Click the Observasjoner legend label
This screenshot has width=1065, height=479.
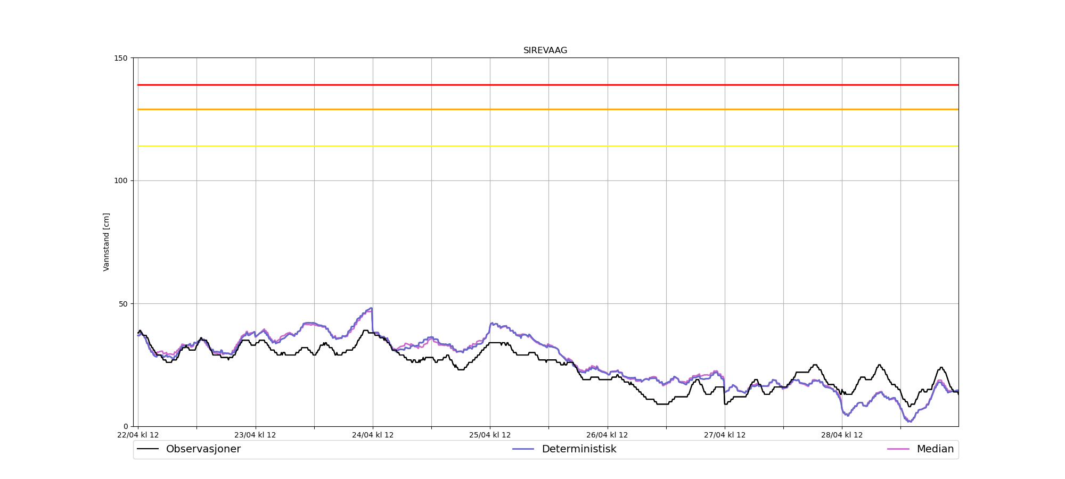coord(203,449)
